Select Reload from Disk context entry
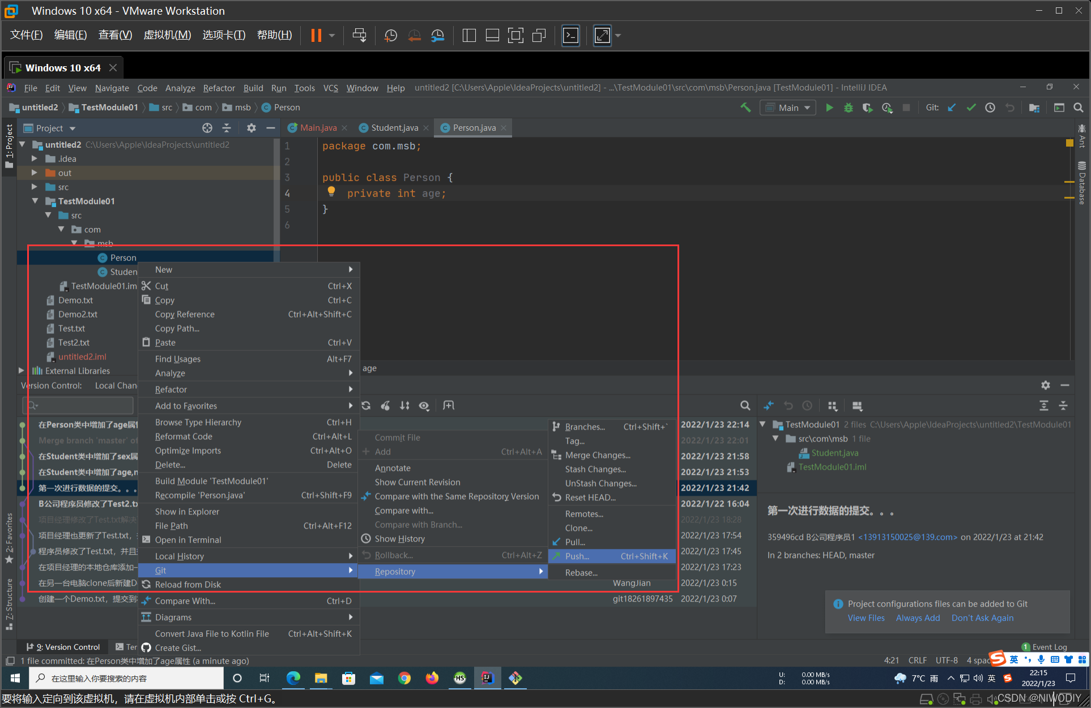Viewport: 1091px width, 708px height. pyautogui.click(x=249, y=585)
